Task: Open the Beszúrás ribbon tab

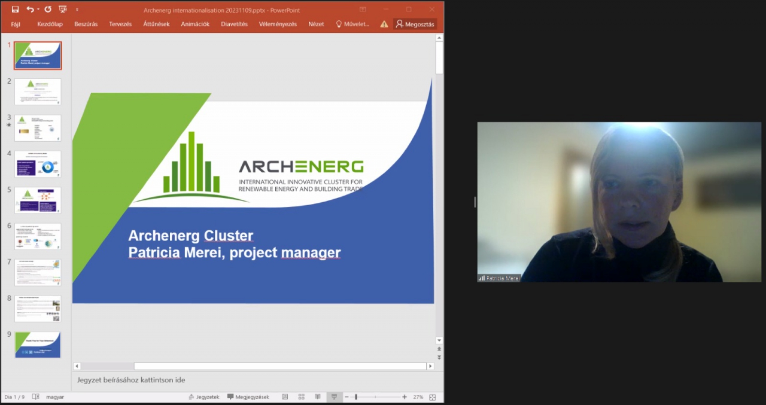Action: (86, 25)
